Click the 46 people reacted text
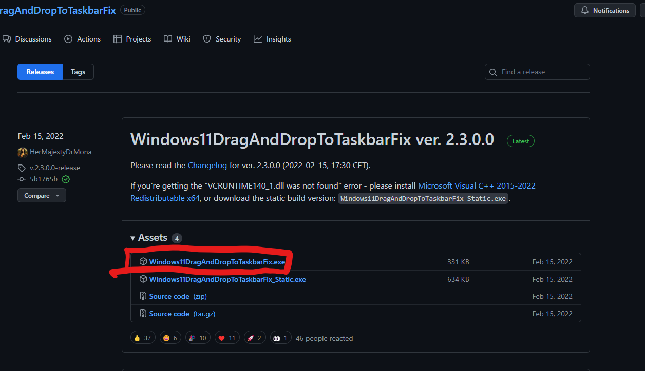The height and width of the screenshot is (371, 645). click(x=324, y=338)
